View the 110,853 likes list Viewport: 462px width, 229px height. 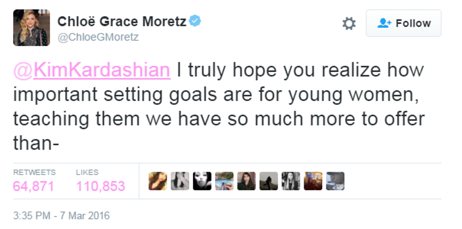100,186
